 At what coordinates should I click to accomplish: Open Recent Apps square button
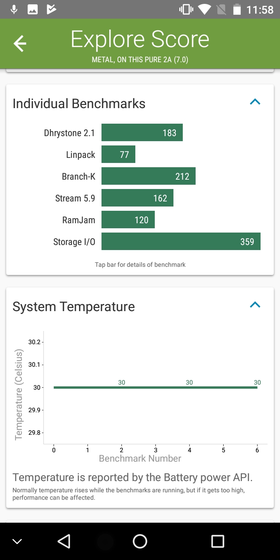coord(217,541)
